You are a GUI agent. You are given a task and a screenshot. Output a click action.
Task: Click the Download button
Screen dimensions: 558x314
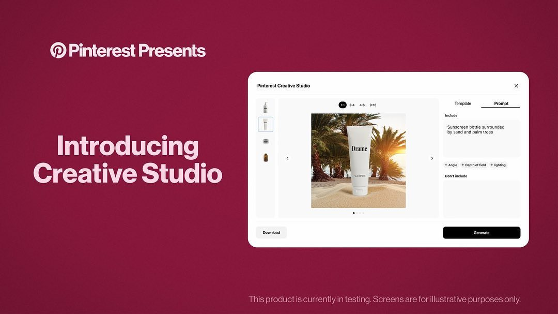tap(271, 232)
